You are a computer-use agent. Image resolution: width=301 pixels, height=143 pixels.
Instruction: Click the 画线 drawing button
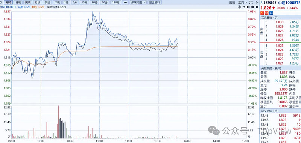[x=232, y=3]
